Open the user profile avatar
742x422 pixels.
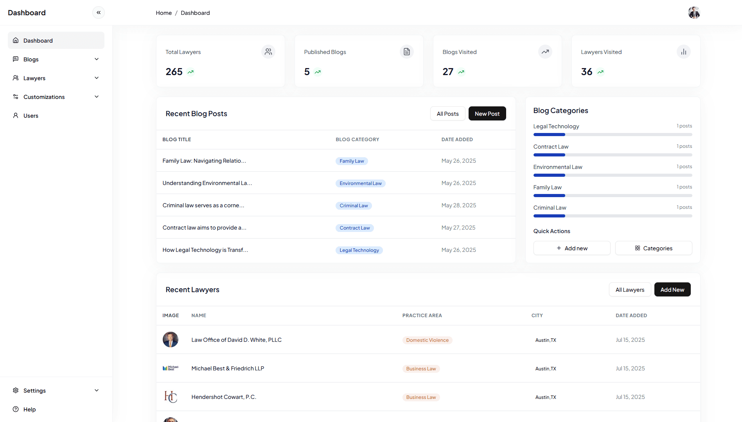pyautogui.click(x=694, y=13)
